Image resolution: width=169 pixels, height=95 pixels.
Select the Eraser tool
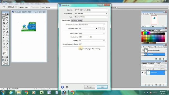[4, 32]
